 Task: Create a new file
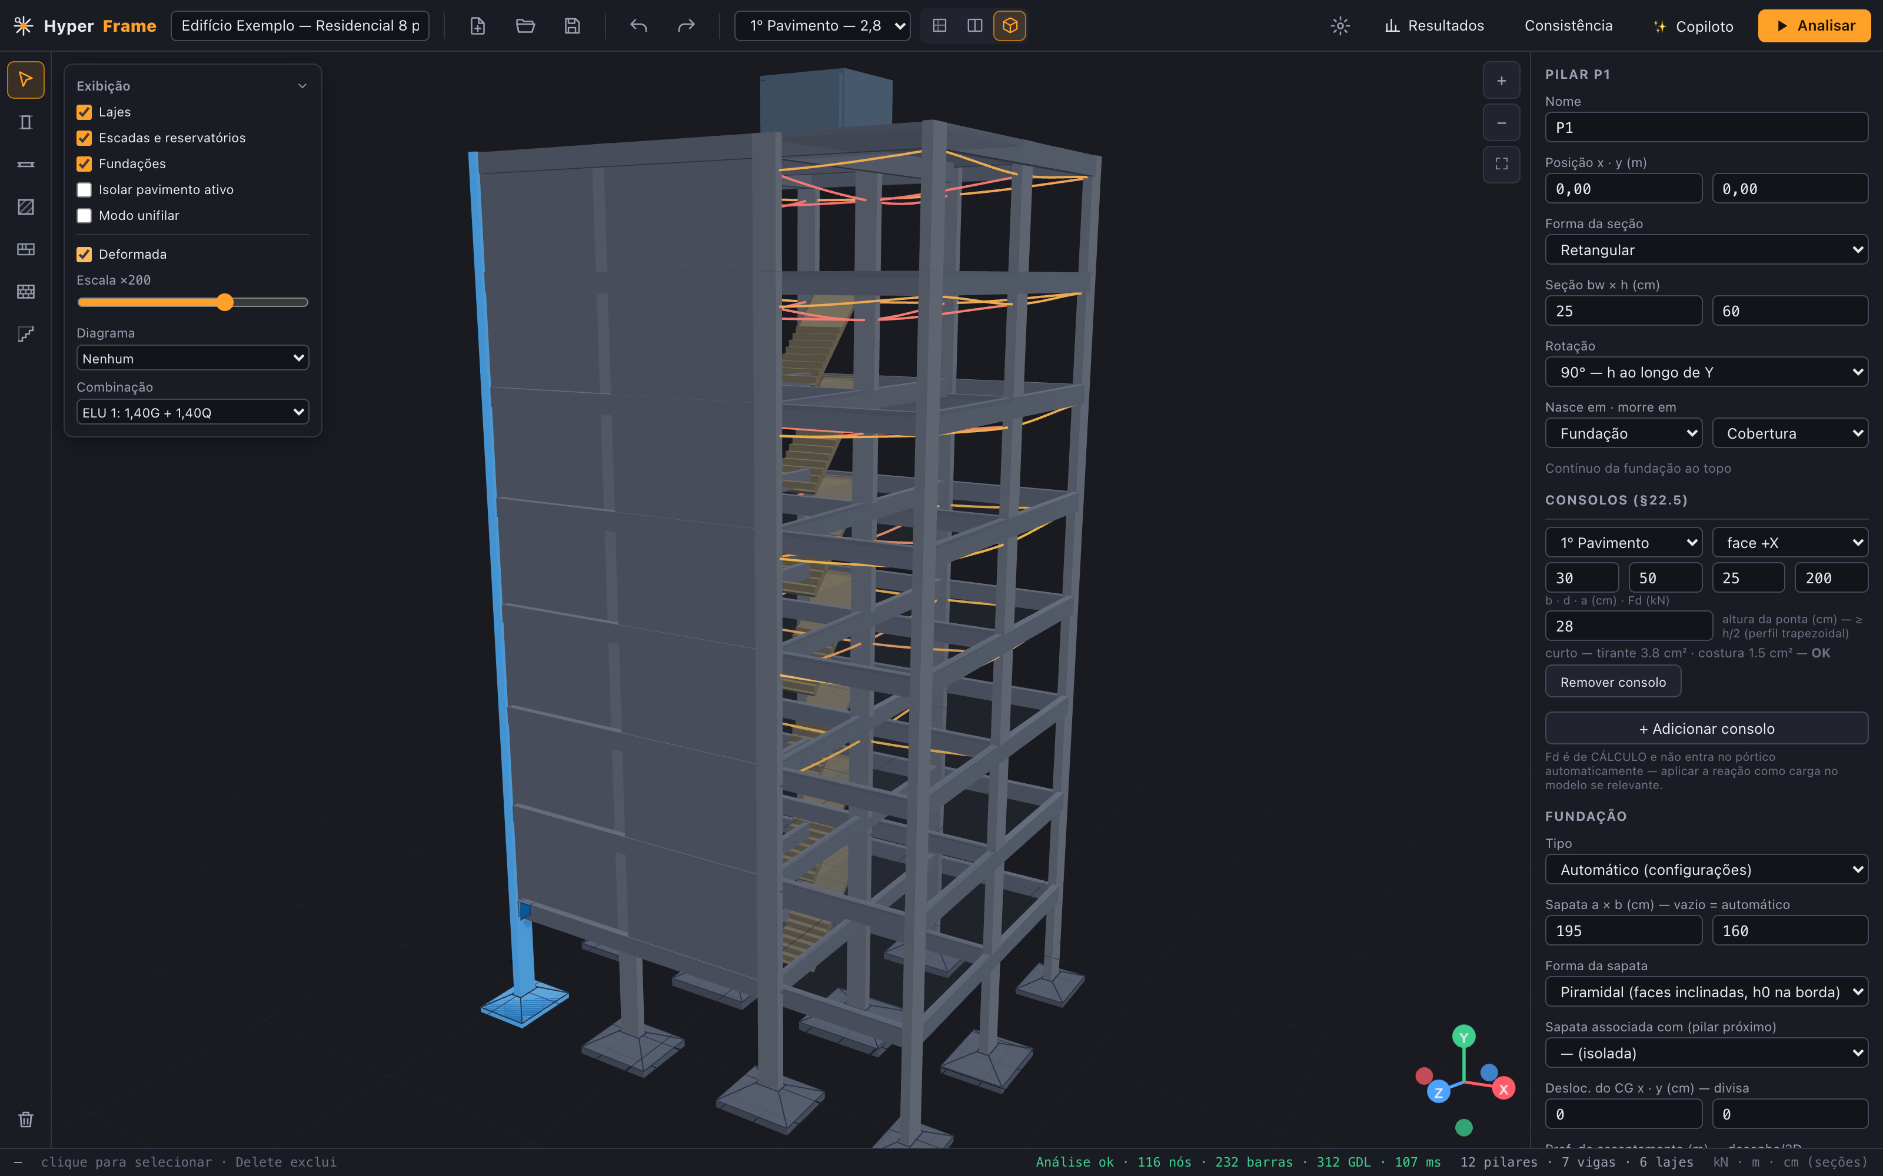pos(478,26)
